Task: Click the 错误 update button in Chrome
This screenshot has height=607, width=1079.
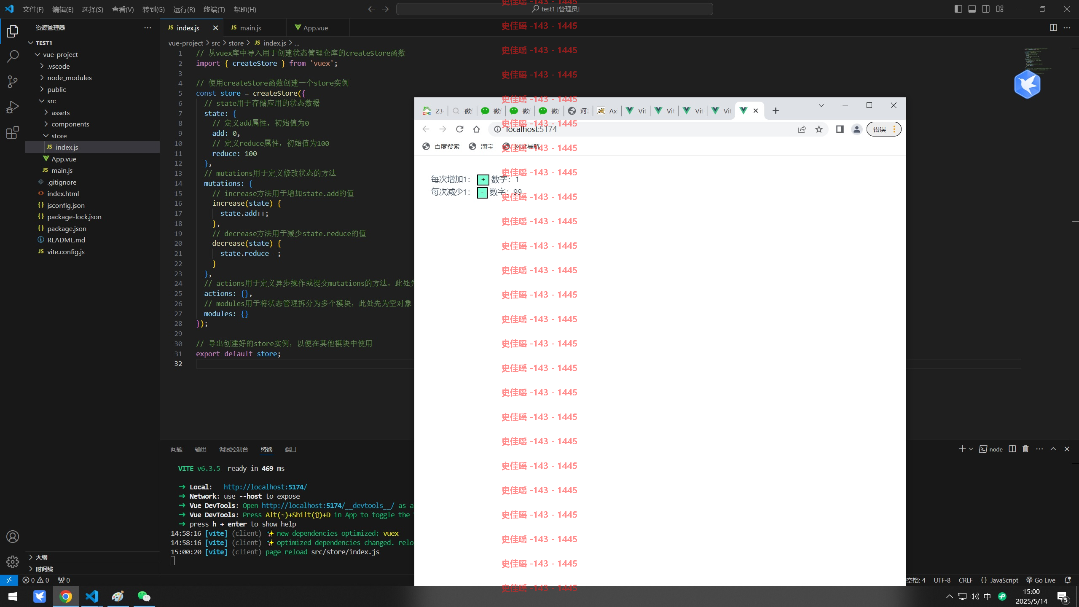Action: coord(884,129)
